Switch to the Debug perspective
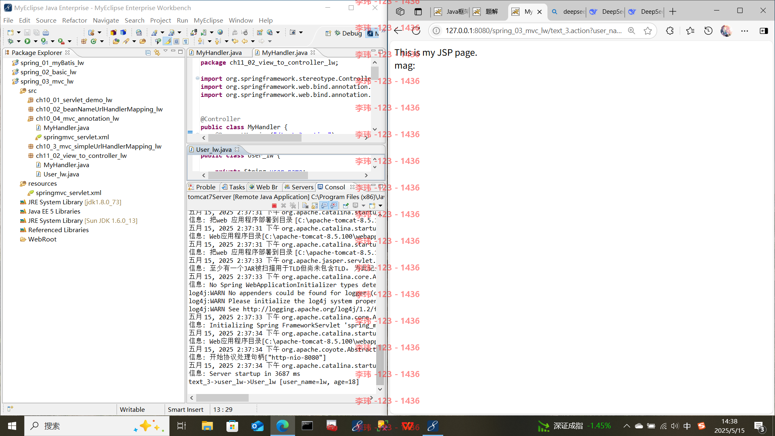The height and width of the screenshot is (436, 775). point(348,33)
